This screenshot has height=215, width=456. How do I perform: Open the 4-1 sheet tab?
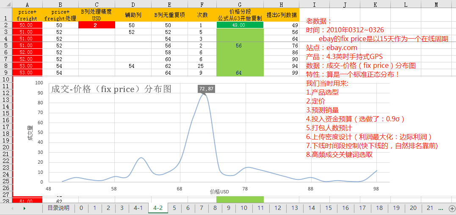pos(138,208)
